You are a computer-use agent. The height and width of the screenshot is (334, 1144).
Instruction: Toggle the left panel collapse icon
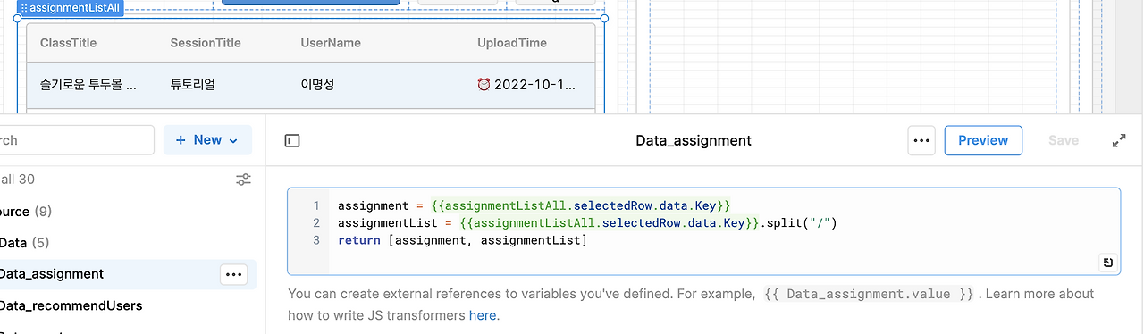coord(292,140)
